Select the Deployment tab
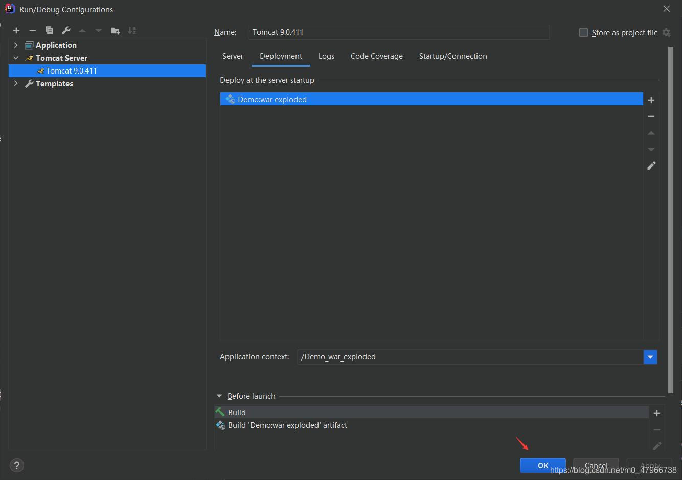The height and width of the screenshot is (480, 682). pos(281,56)
